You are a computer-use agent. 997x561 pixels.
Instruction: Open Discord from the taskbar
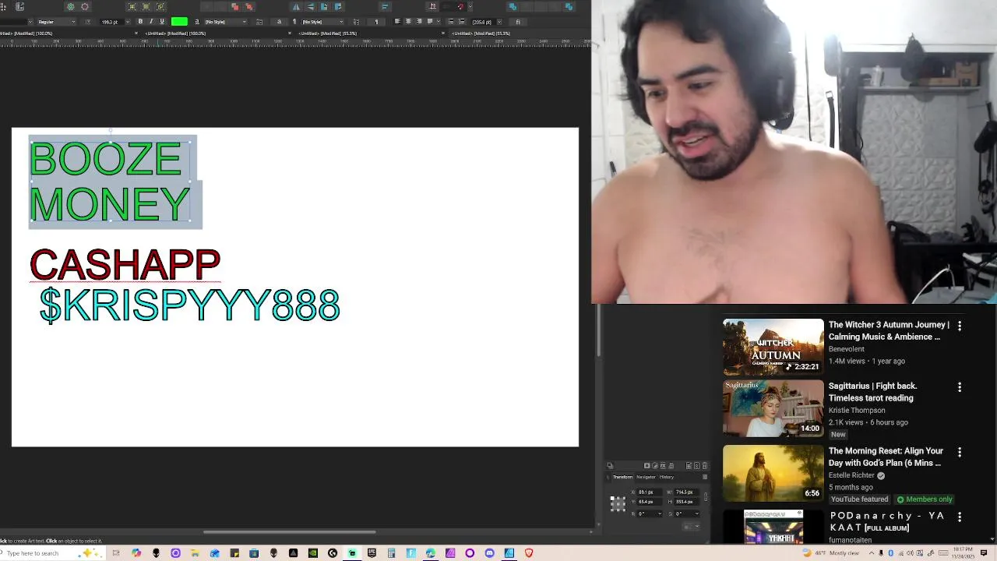(489, 553)
